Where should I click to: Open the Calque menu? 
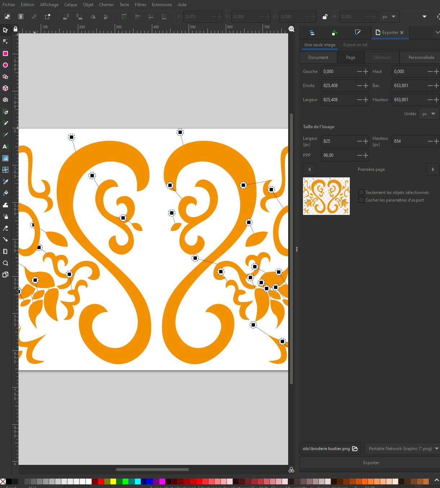[71, 5]
